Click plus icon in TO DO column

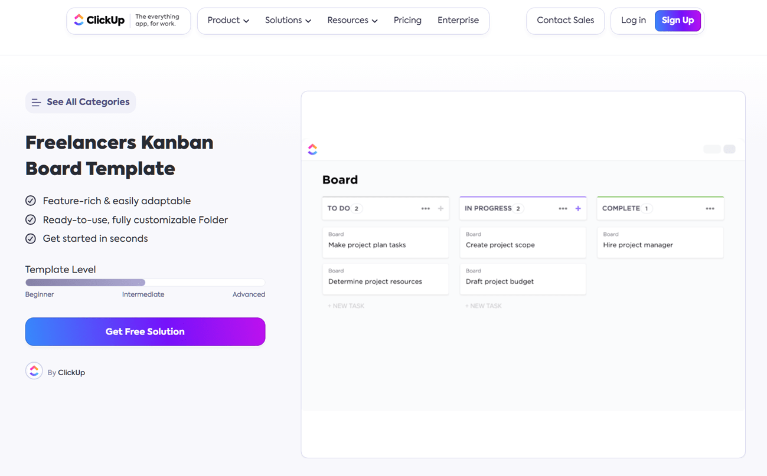440,209
